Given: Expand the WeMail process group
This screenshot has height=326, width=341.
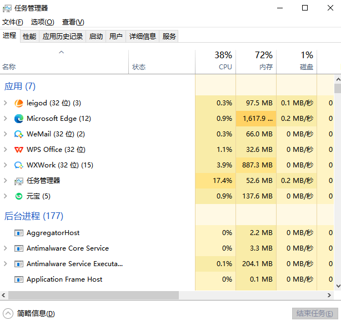Looking at the screenshot, I should coord(6,134).
